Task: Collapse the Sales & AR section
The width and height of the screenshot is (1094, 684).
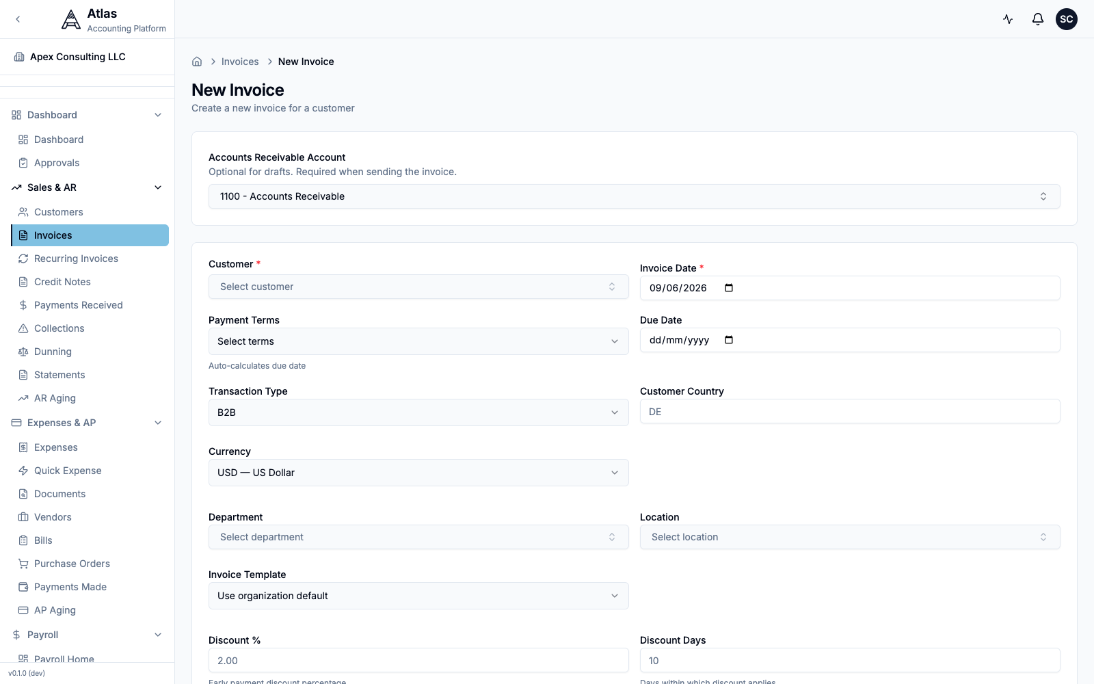Action: click(x=158, y=187)
